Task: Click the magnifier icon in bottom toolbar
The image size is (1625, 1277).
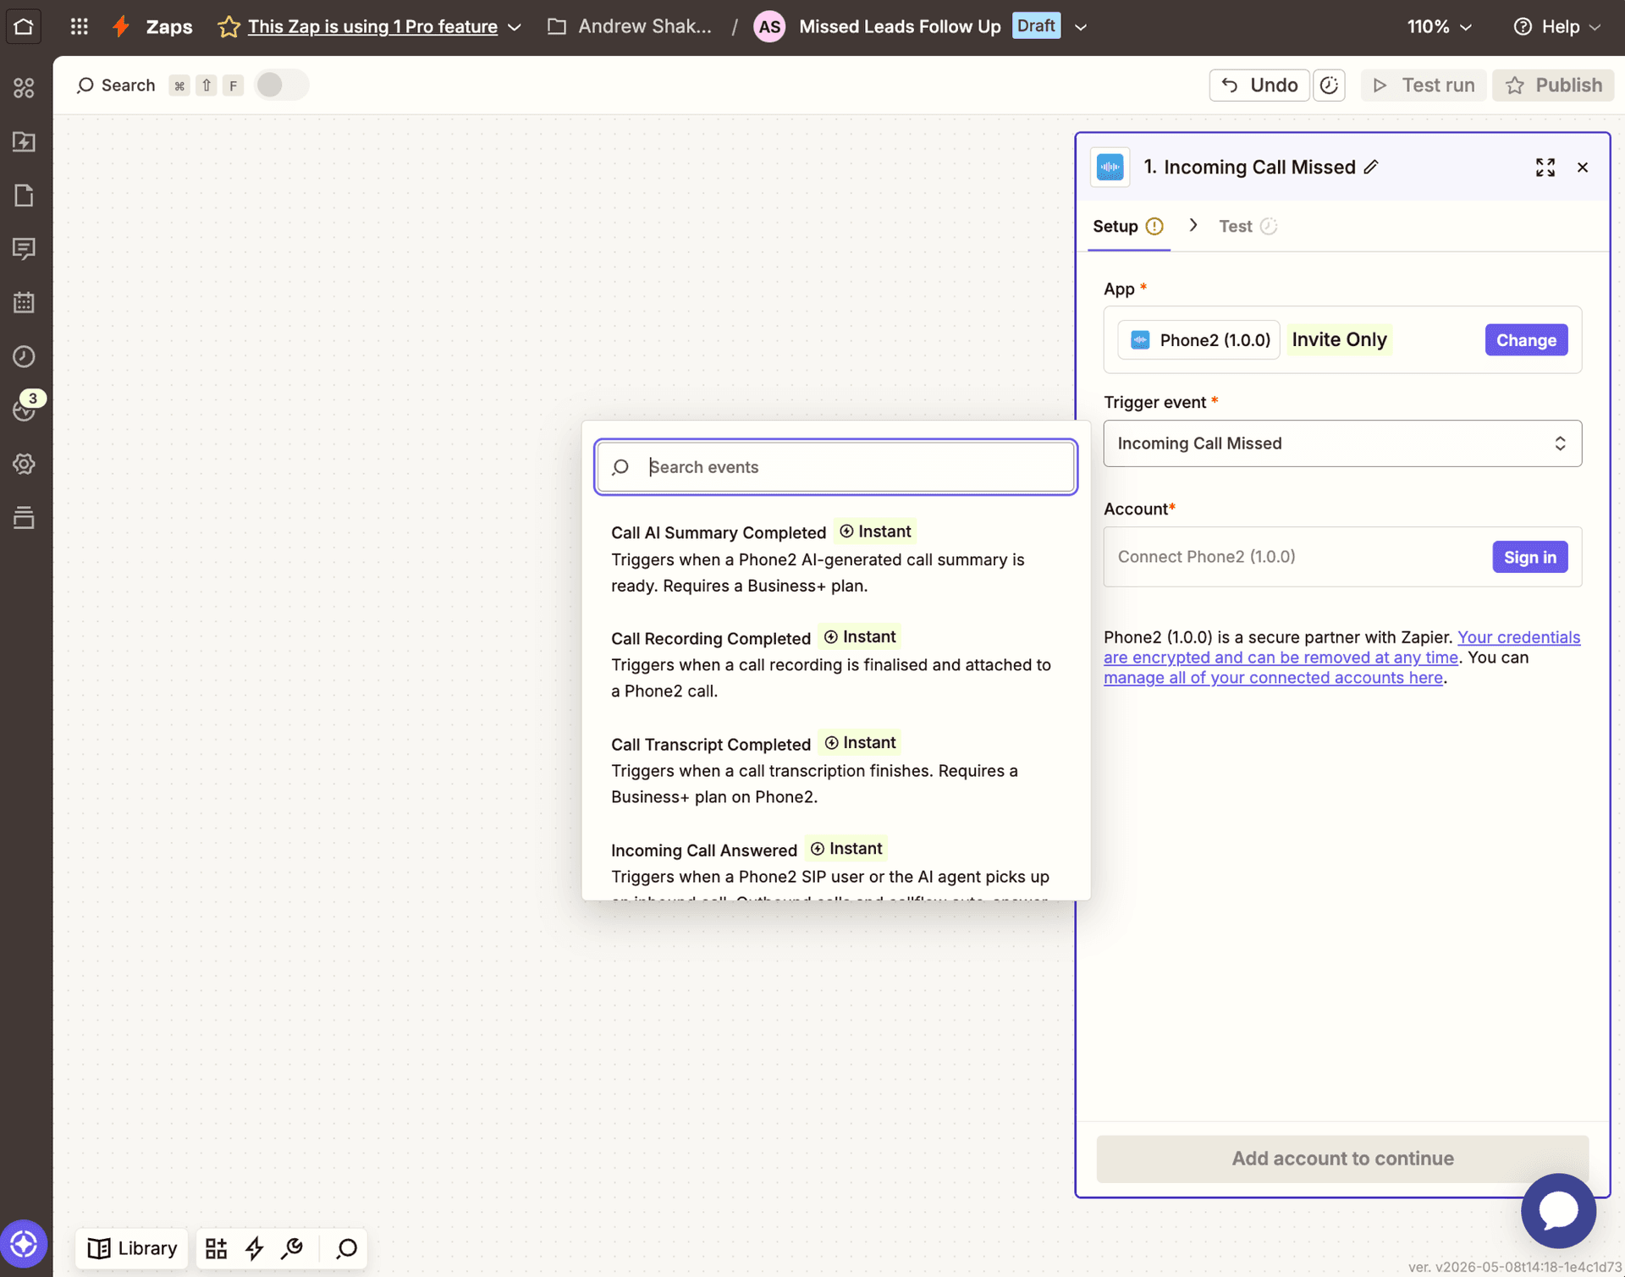Action: tap(346, 1248)
